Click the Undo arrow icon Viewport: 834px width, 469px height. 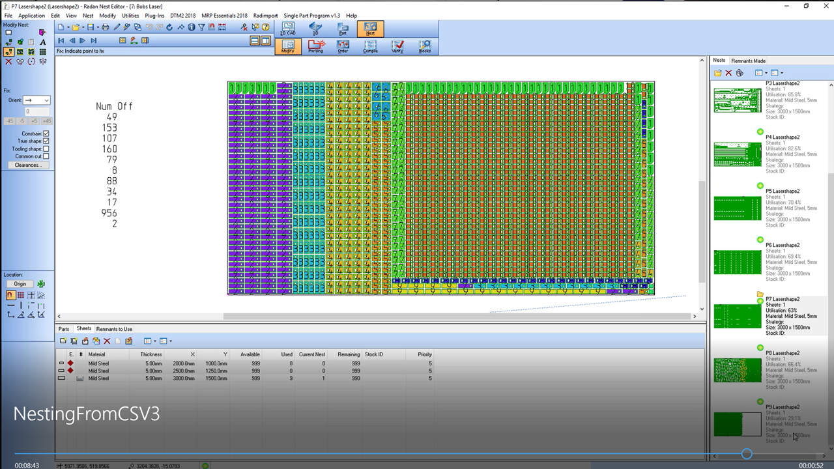149,27
